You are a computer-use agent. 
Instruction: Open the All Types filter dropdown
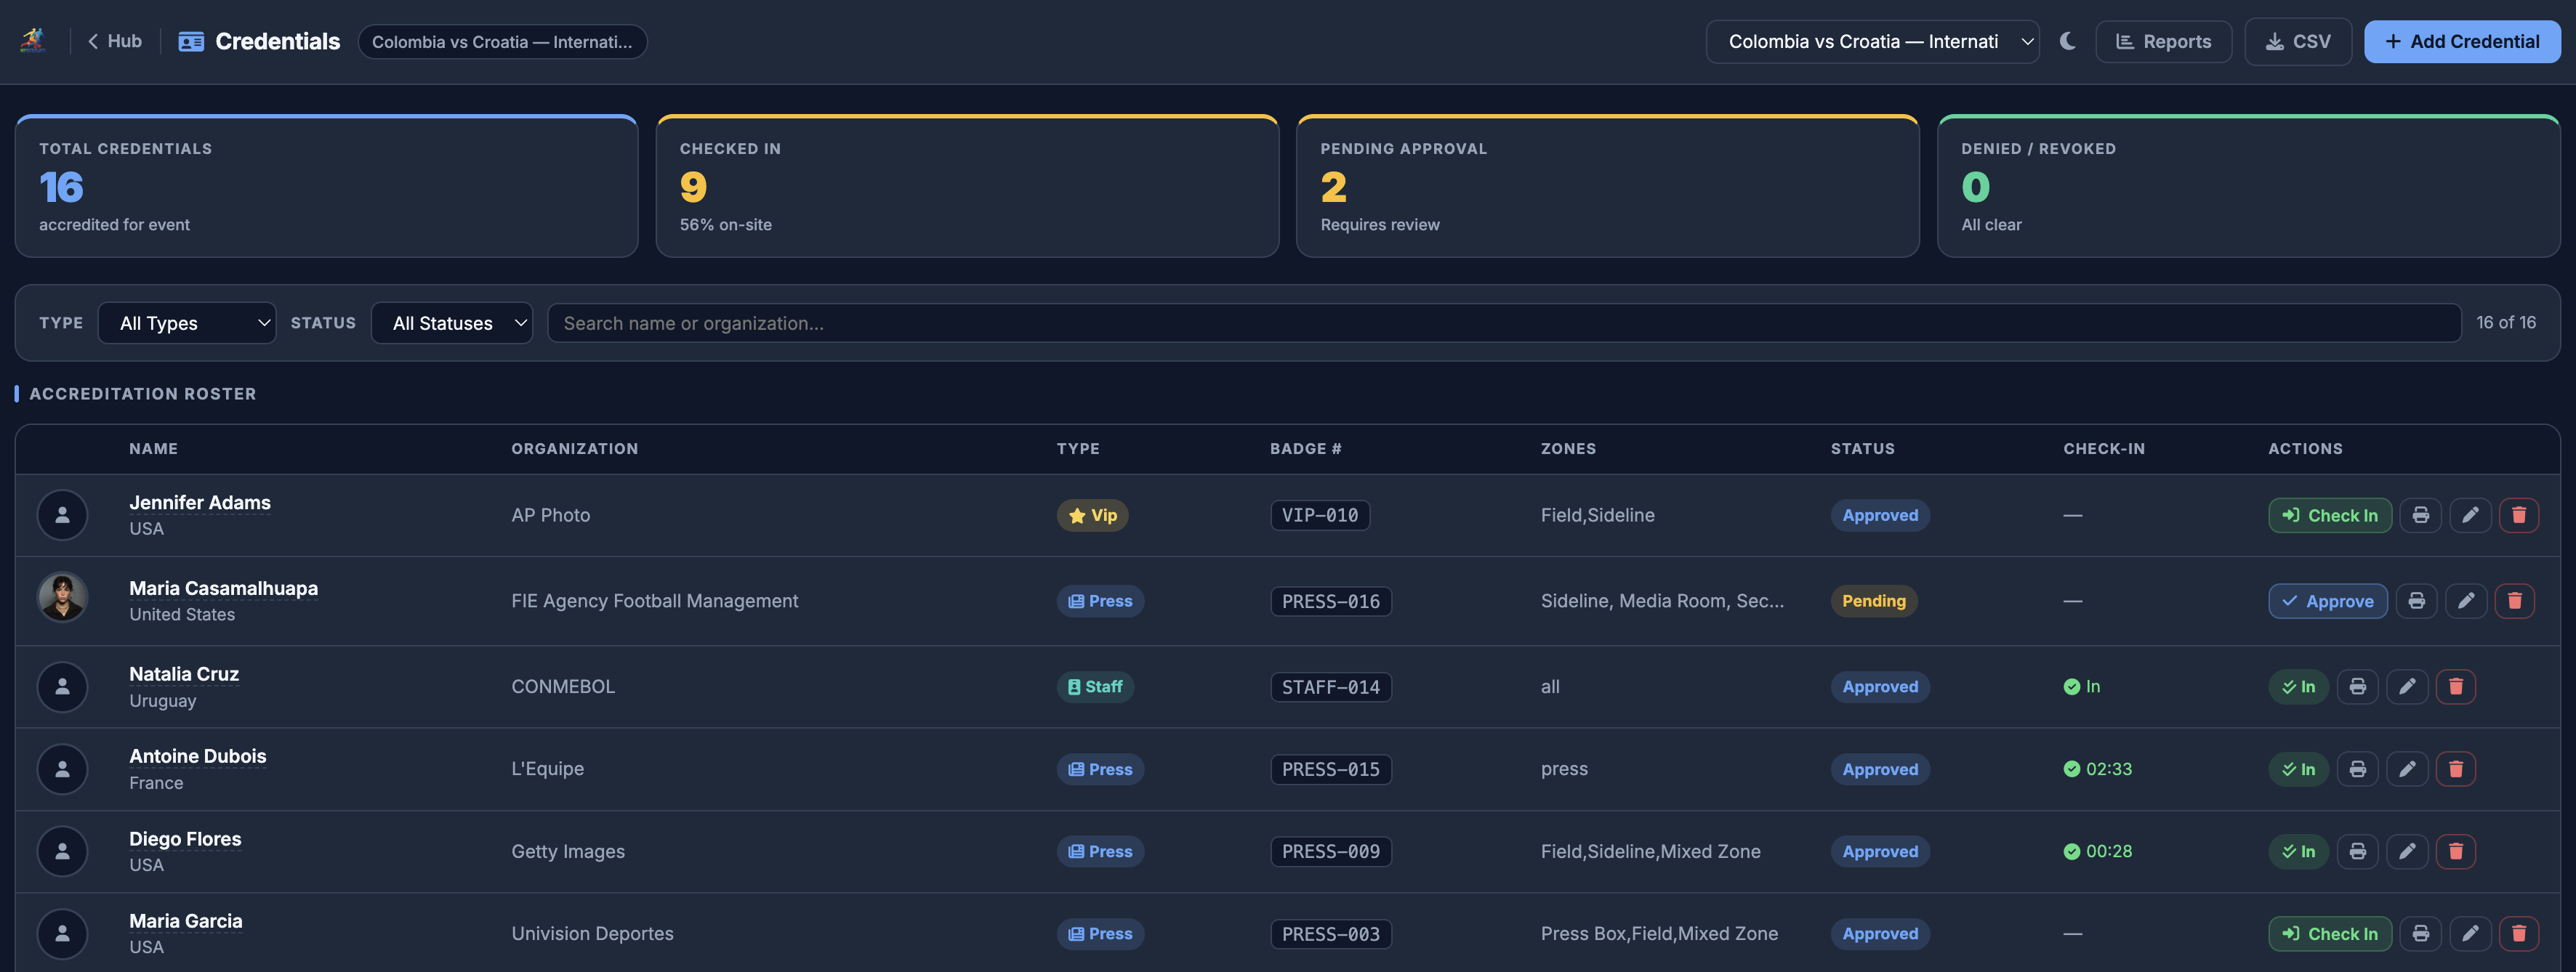click(x=187, y=323)
